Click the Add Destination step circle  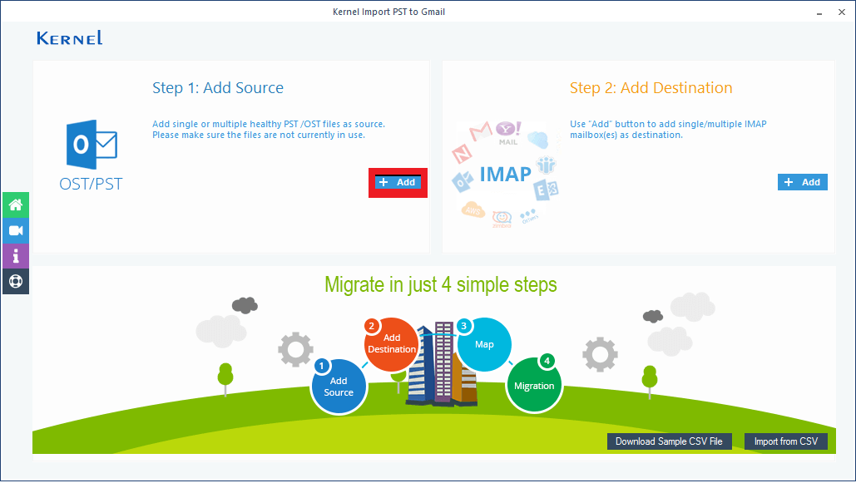pos(392,344)
